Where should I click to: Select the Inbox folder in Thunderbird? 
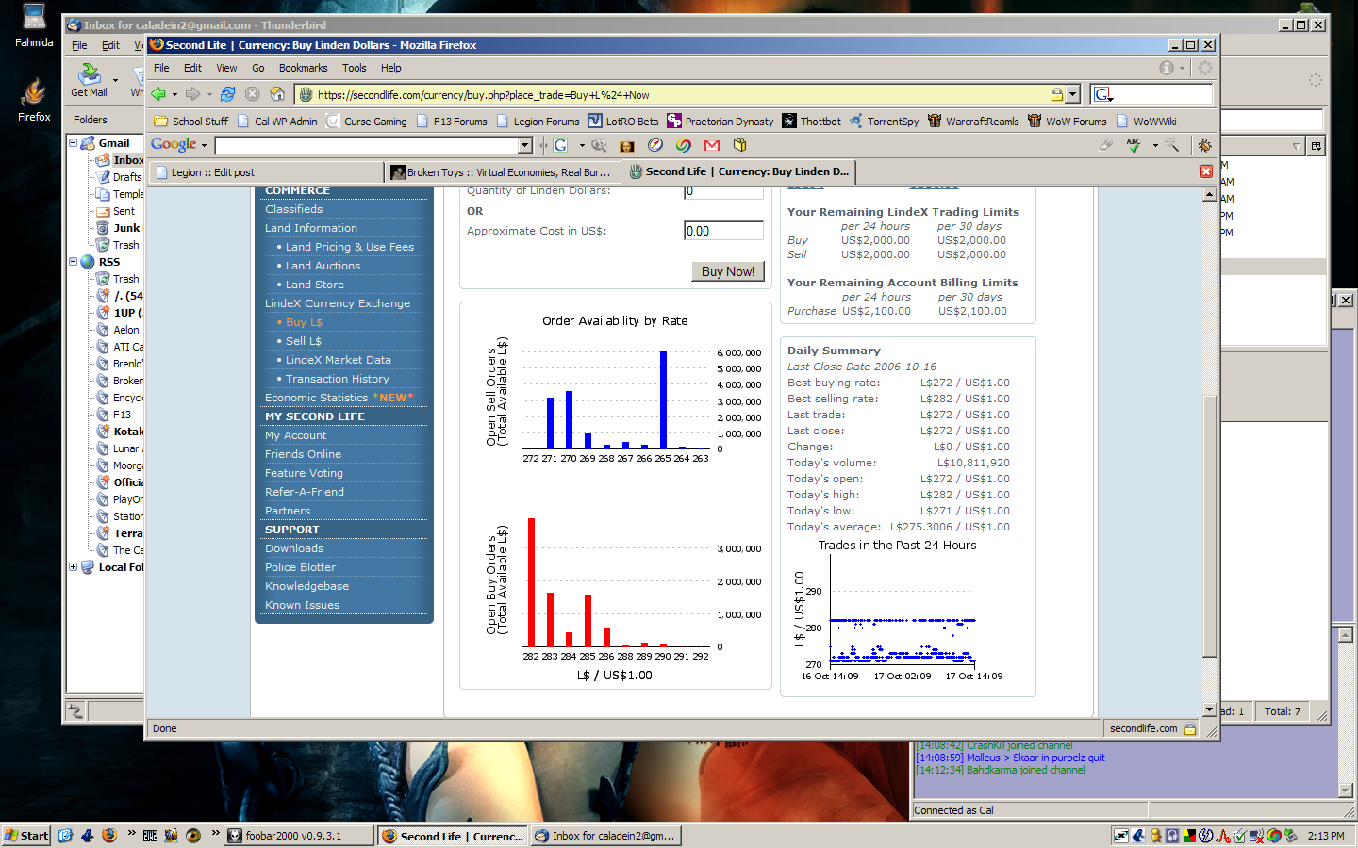pos(120,160)
